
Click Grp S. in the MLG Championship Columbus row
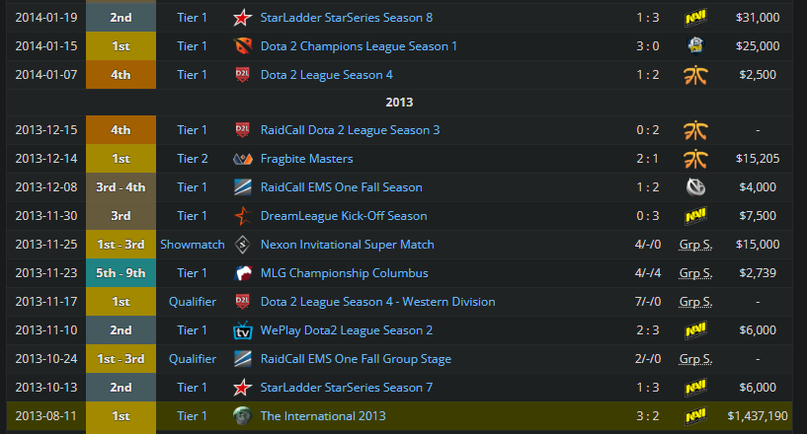695,273
